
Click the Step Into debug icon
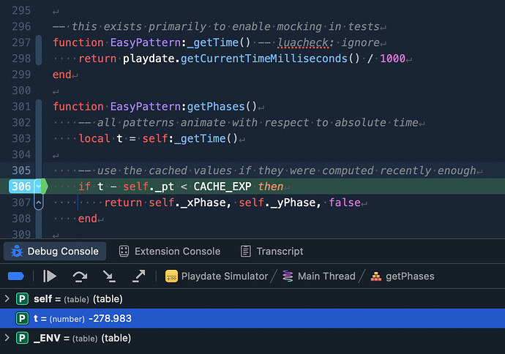(x=108, y=276)
